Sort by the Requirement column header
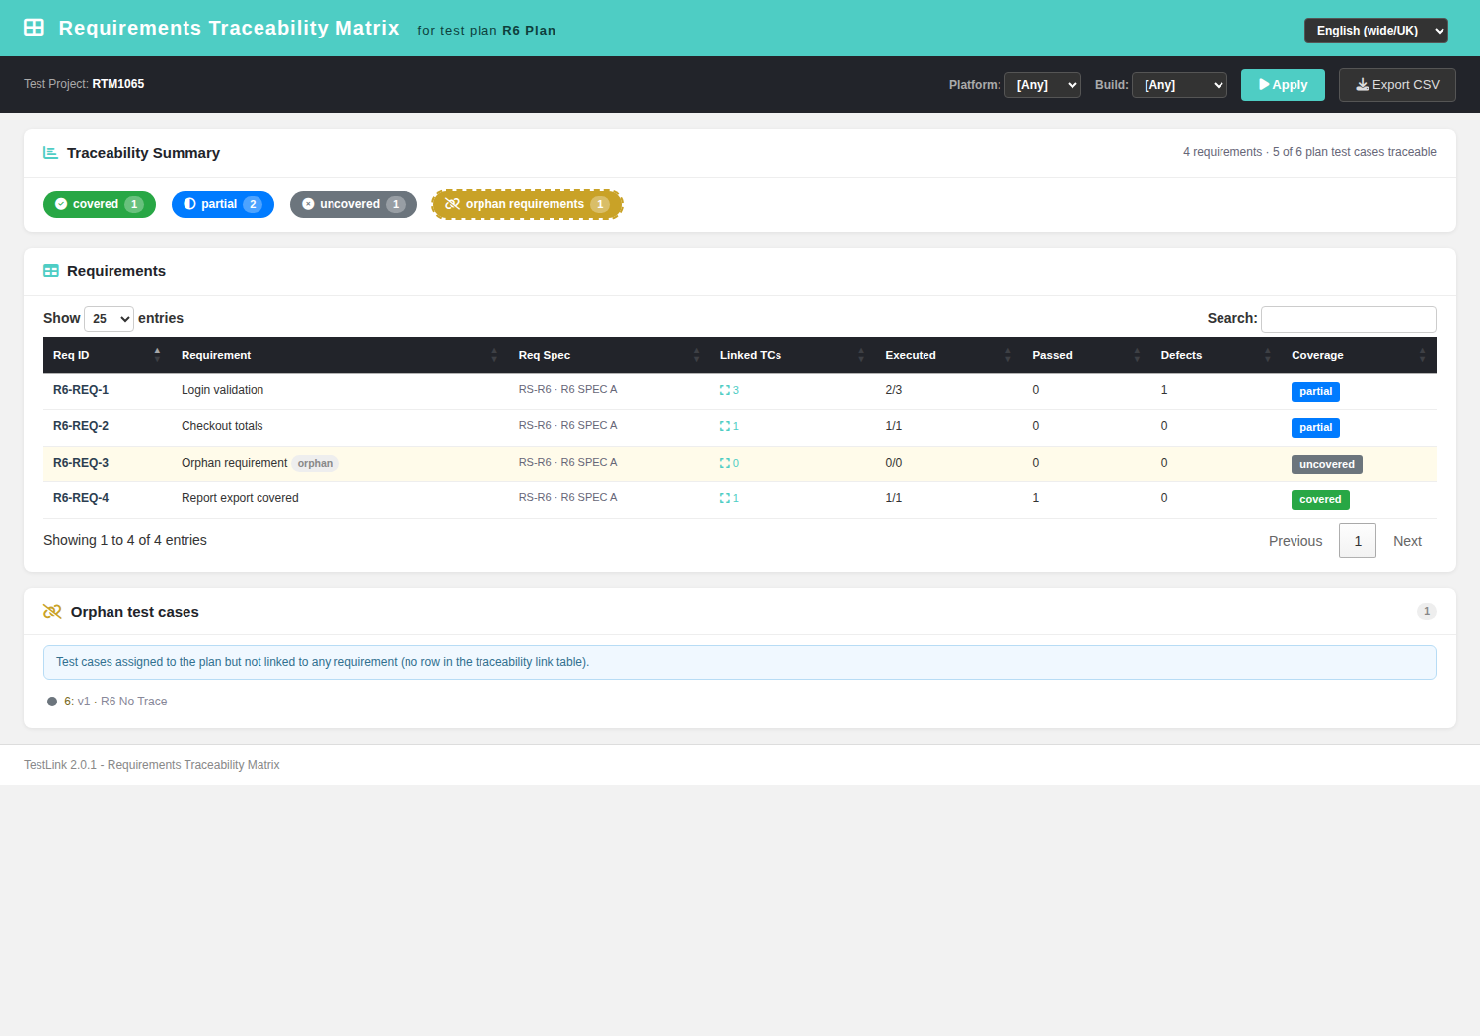The width and height of the screenshot is (1480, 1036). 340,355
